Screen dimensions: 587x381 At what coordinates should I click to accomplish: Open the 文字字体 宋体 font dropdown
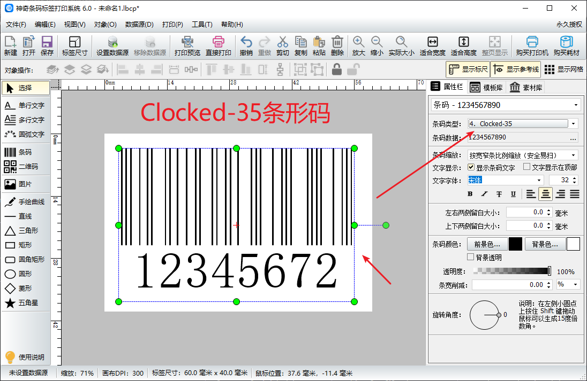tap(539, 181)
